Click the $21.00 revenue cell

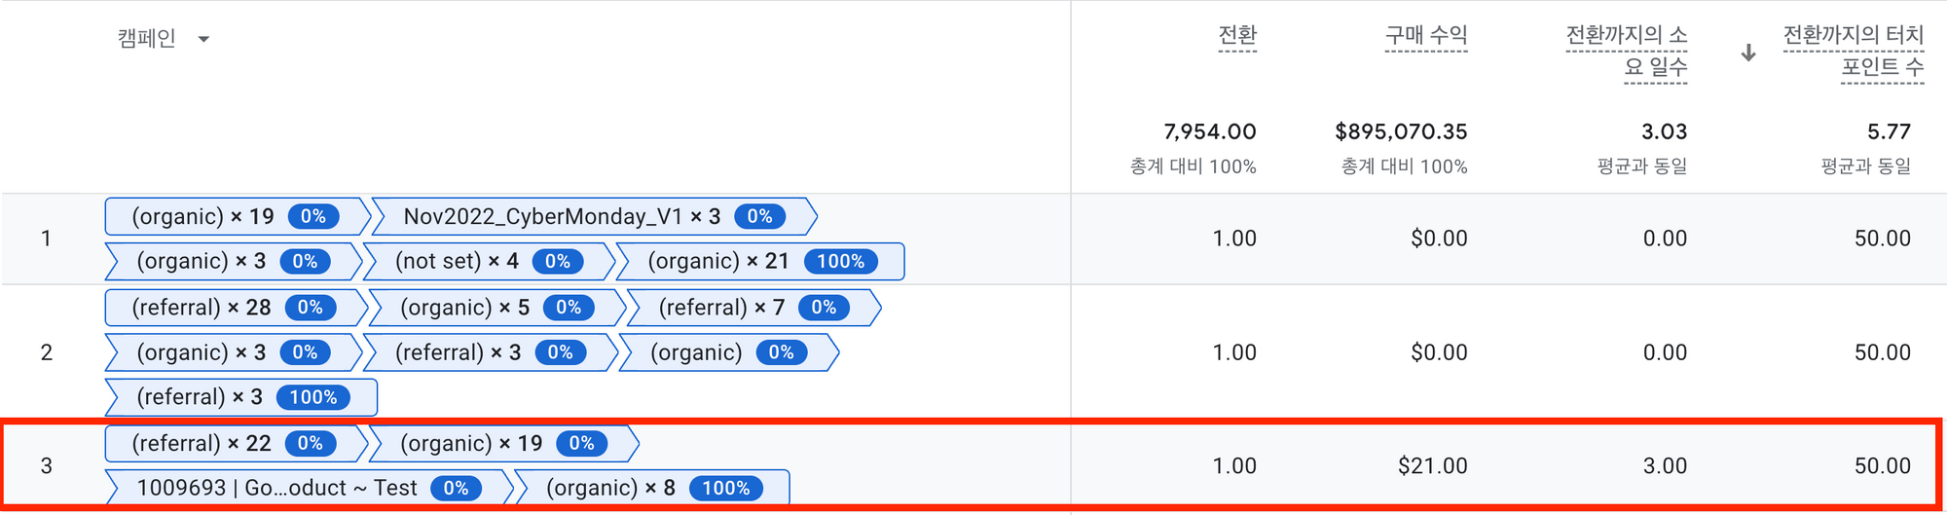click(x=1432, y=466)
